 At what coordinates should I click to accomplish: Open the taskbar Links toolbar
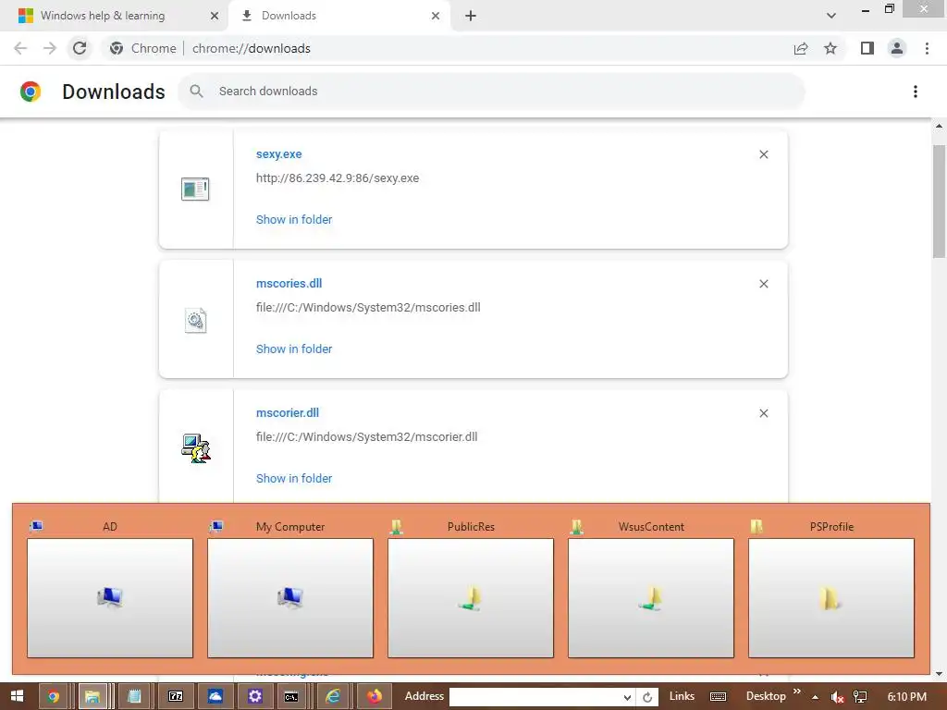coord(682,696)
